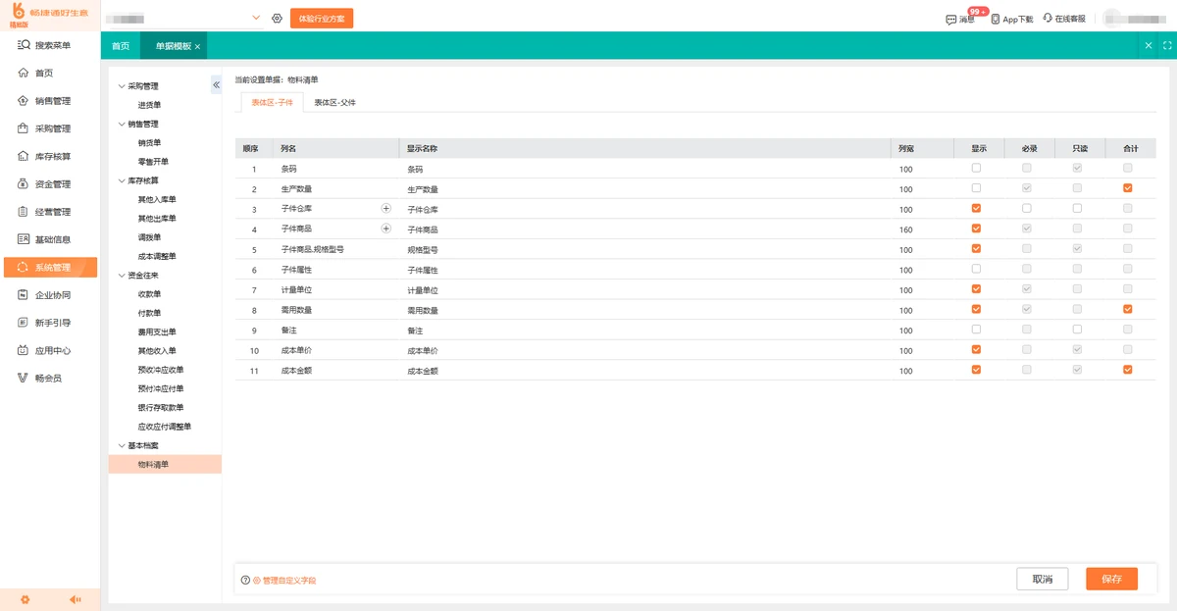Select 银行存取款单 in template tree
The width and height of the screenshot is (1177, 611).
coord(161,408)
